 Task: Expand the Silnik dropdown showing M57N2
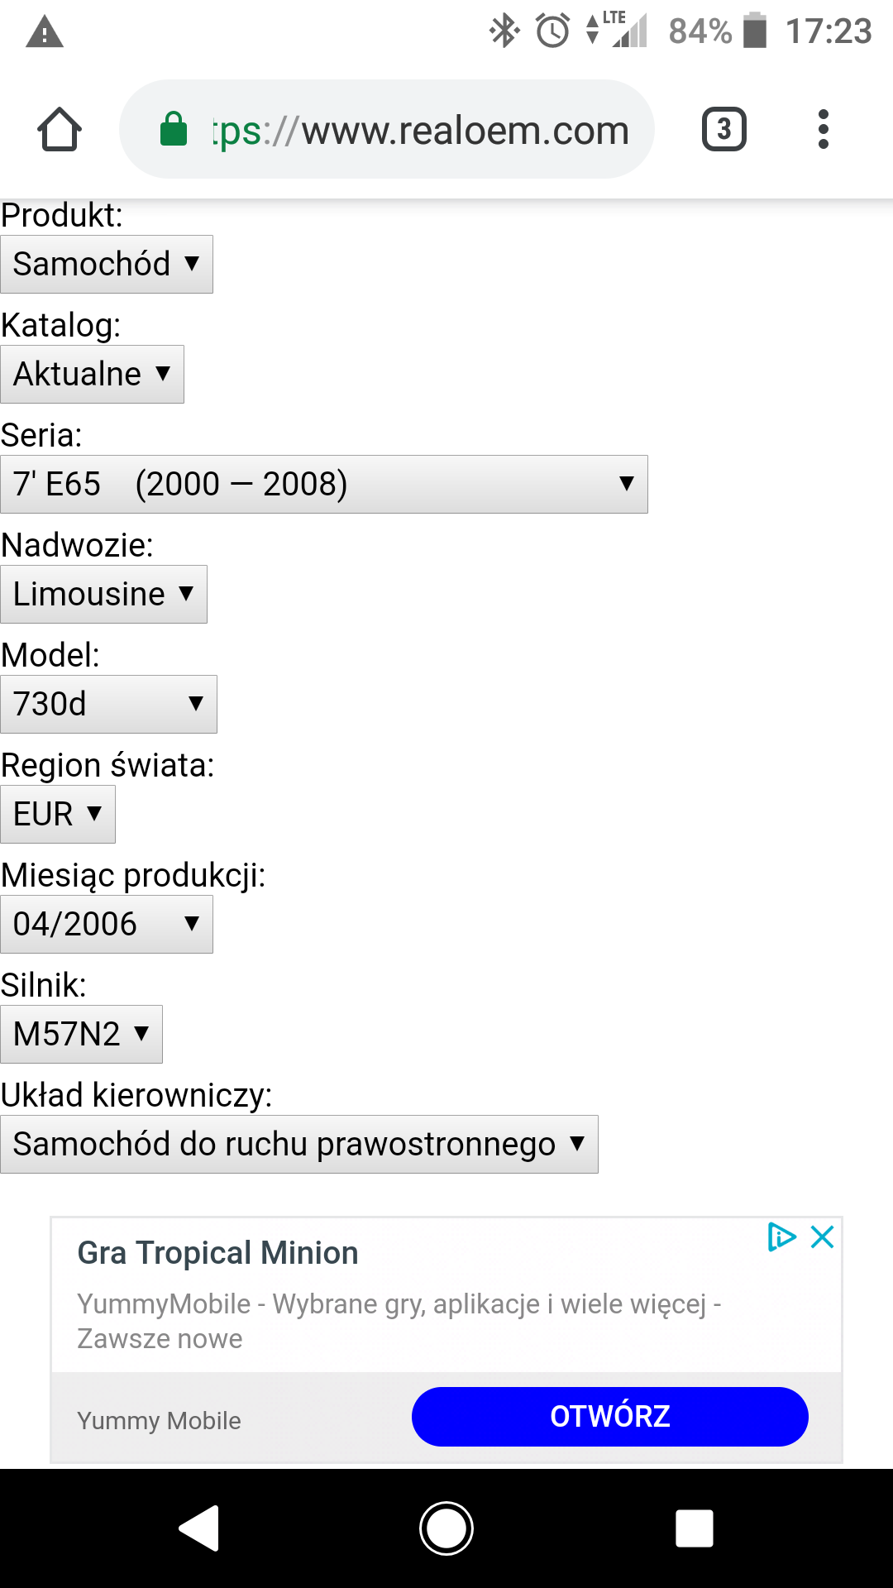tap(81, 1035)
